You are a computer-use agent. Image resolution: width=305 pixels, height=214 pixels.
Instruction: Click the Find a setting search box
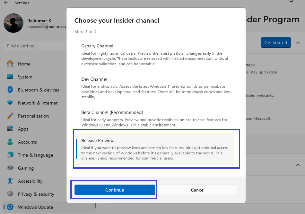pos(34,46)
